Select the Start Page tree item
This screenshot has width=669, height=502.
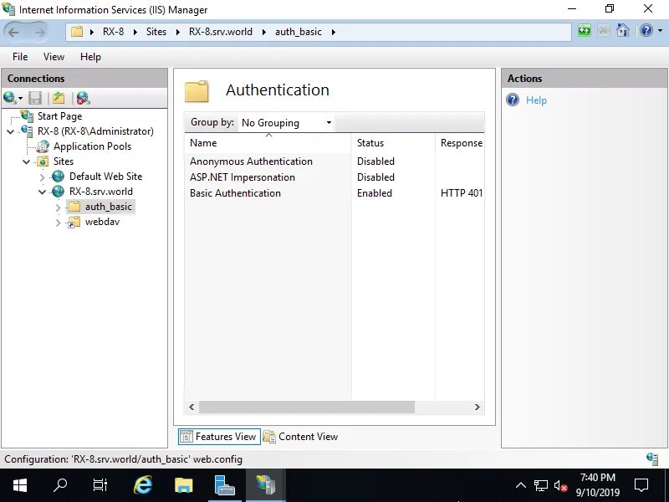59,116
